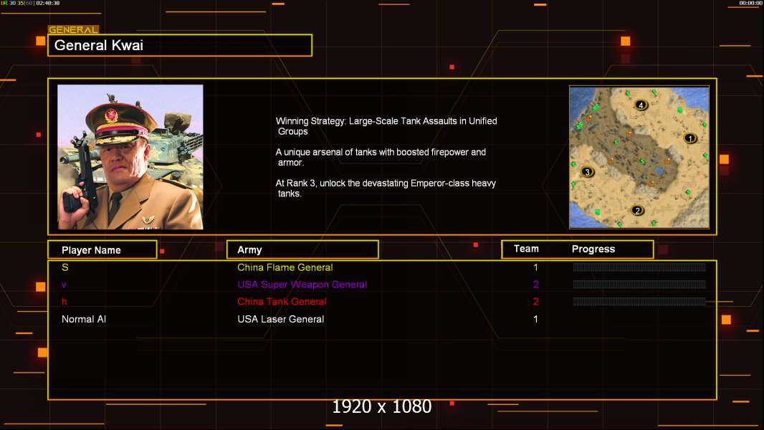Click team number for China Tank General
This screenshot has height=430, width=764.
click(535, 302)
